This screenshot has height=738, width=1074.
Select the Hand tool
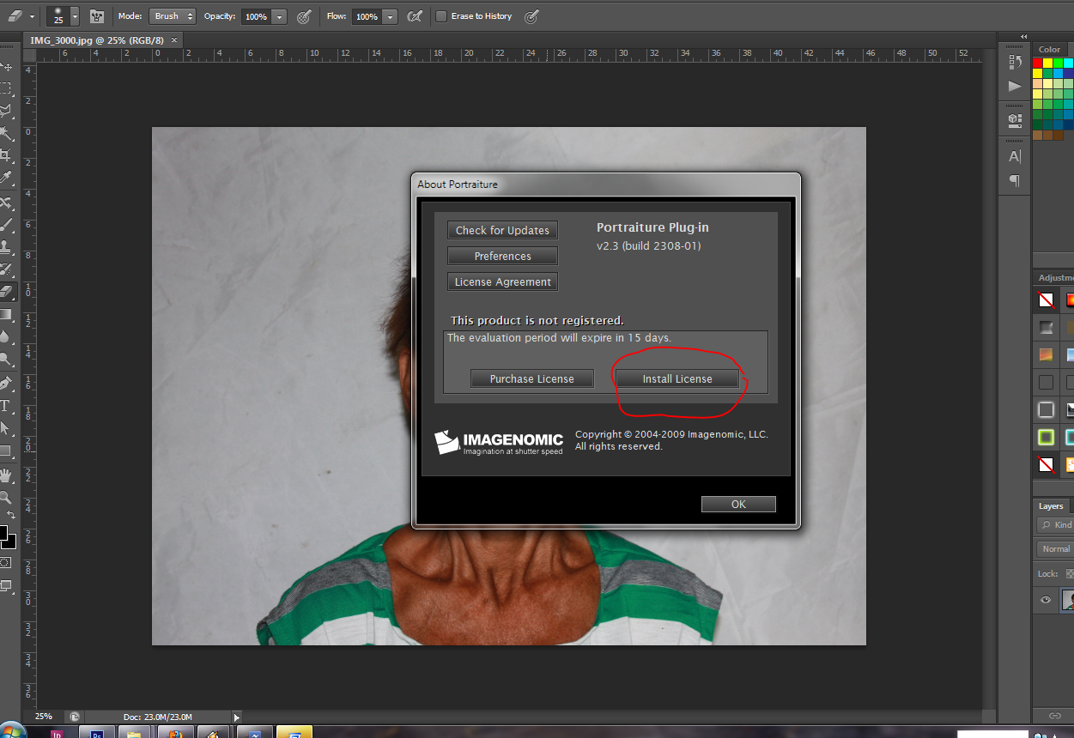tap(6, 475)
